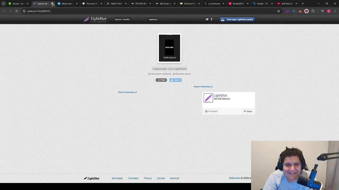Click the X Post button
339x190 pixels.
click(x=161, y=80)
